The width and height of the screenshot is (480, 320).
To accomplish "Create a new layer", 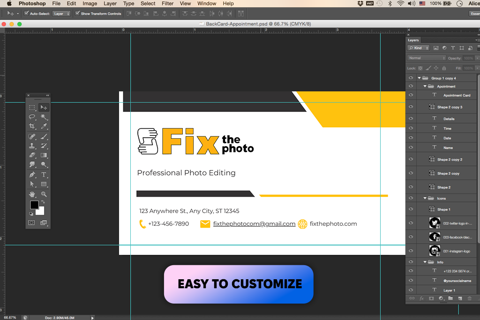I will (x=460, y=298).
